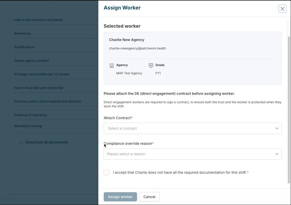291x205 pixels.
Task: Click the Cancel button
Action: [x=149, y=197]
